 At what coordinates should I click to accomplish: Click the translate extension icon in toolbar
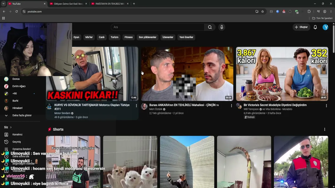point(271,11)
